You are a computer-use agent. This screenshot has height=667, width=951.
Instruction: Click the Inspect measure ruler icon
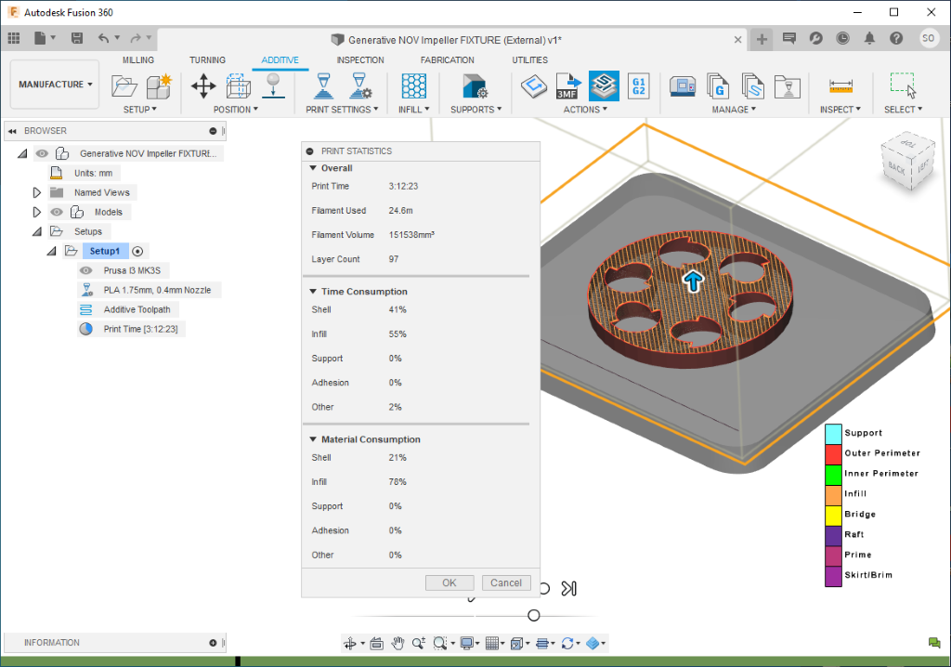point(841,85)
